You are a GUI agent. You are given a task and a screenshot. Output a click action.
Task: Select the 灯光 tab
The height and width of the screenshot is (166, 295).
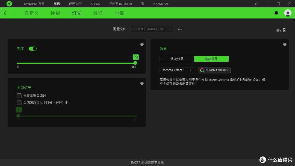76,13
